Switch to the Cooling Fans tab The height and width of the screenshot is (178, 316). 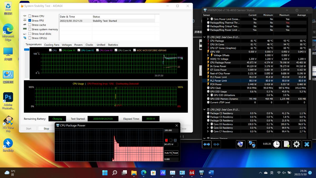coord(52,45)
